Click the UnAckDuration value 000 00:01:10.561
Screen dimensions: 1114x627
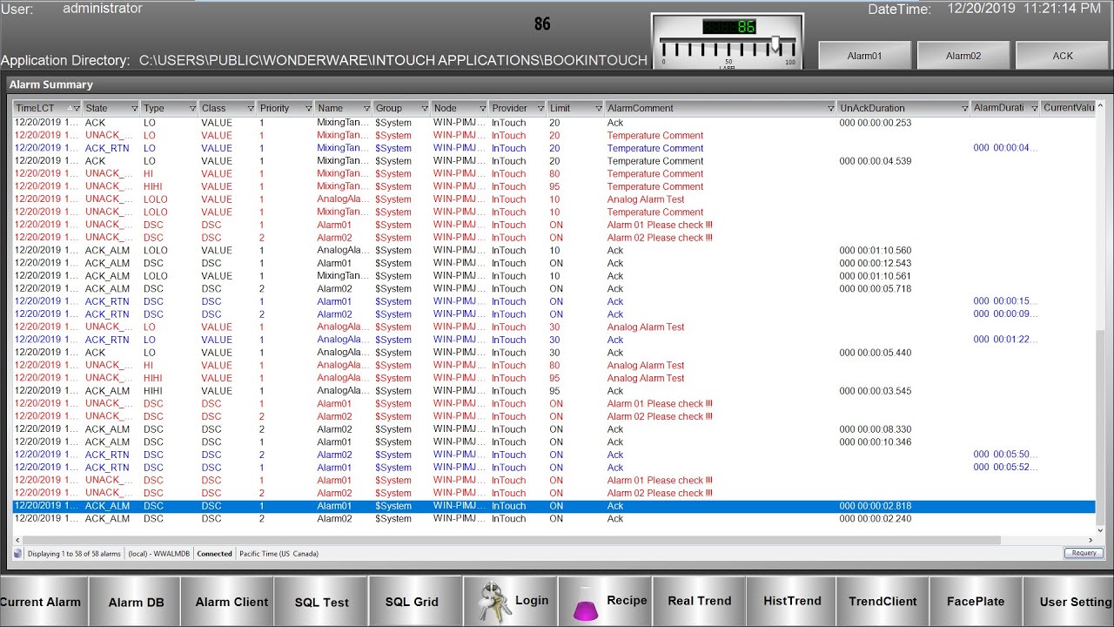tap(875, 276)
